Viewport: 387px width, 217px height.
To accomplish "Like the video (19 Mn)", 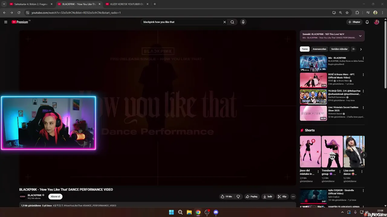I will pyautogui.click(x=226, y=197).
